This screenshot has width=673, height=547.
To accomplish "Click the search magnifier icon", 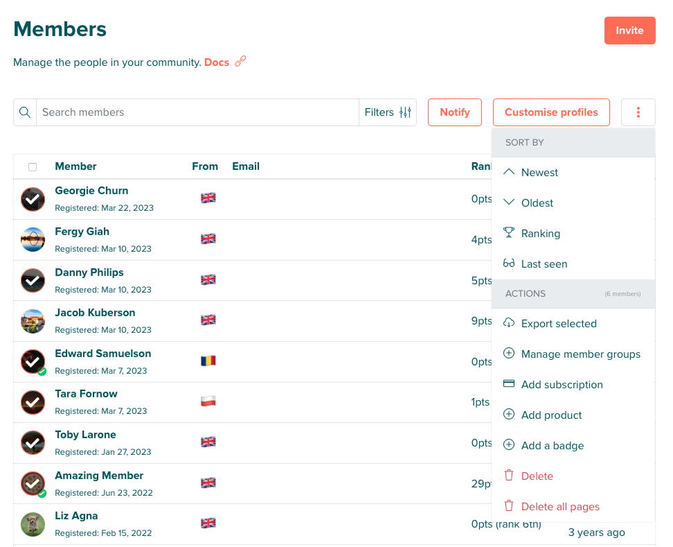I will tap(25, 112).
